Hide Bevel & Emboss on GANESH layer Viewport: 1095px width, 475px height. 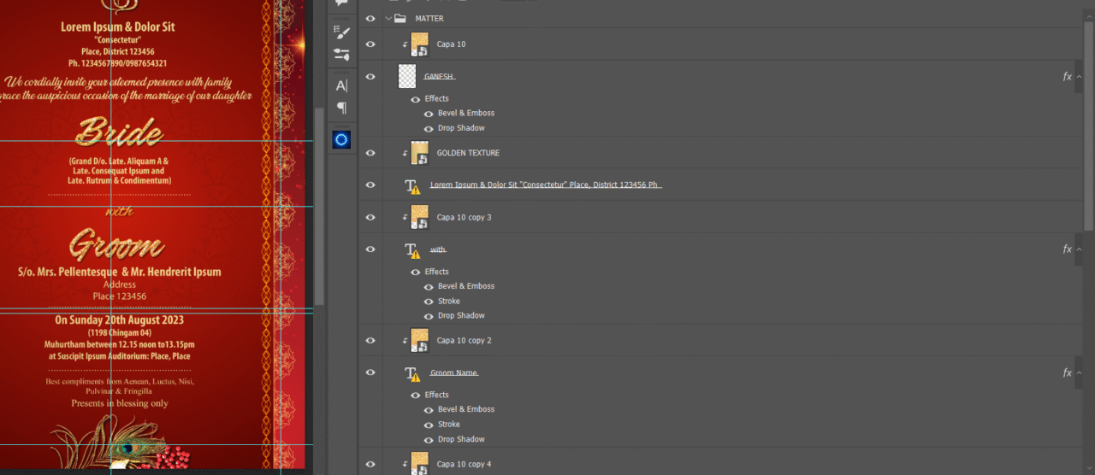(x=429, y=114)
